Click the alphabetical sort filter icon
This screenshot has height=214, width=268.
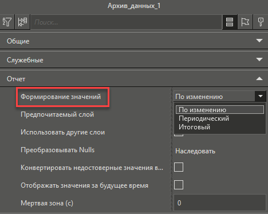(x=7, y=22)
